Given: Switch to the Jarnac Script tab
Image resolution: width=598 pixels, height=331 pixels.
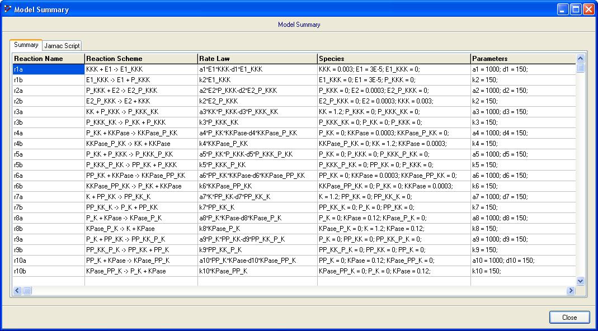Looking at the screenshot, I should click(62, 46).
